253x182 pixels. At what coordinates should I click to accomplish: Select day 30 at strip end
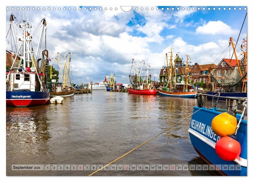pos(238,167)
